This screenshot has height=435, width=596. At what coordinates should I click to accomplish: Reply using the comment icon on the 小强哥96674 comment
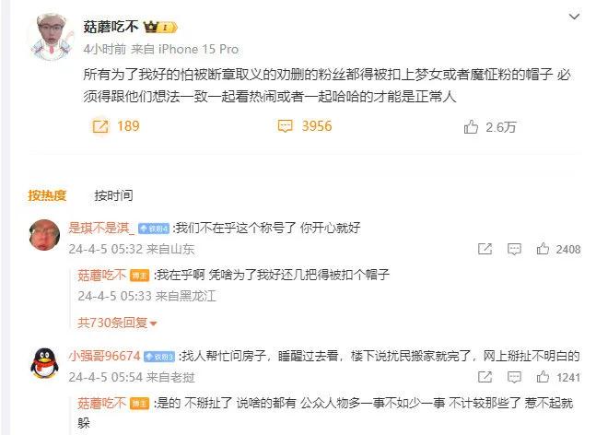[x=514, y=378]
